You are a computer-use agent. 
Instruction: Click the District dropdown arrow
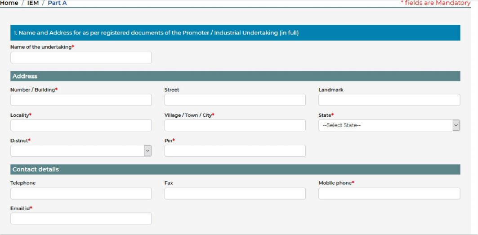pos(147,151)
